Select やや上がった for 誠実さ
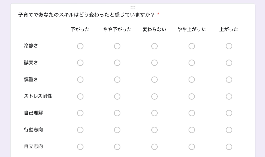Image resolution: width=265 pixels, height=157 pixels. (192, 63)
